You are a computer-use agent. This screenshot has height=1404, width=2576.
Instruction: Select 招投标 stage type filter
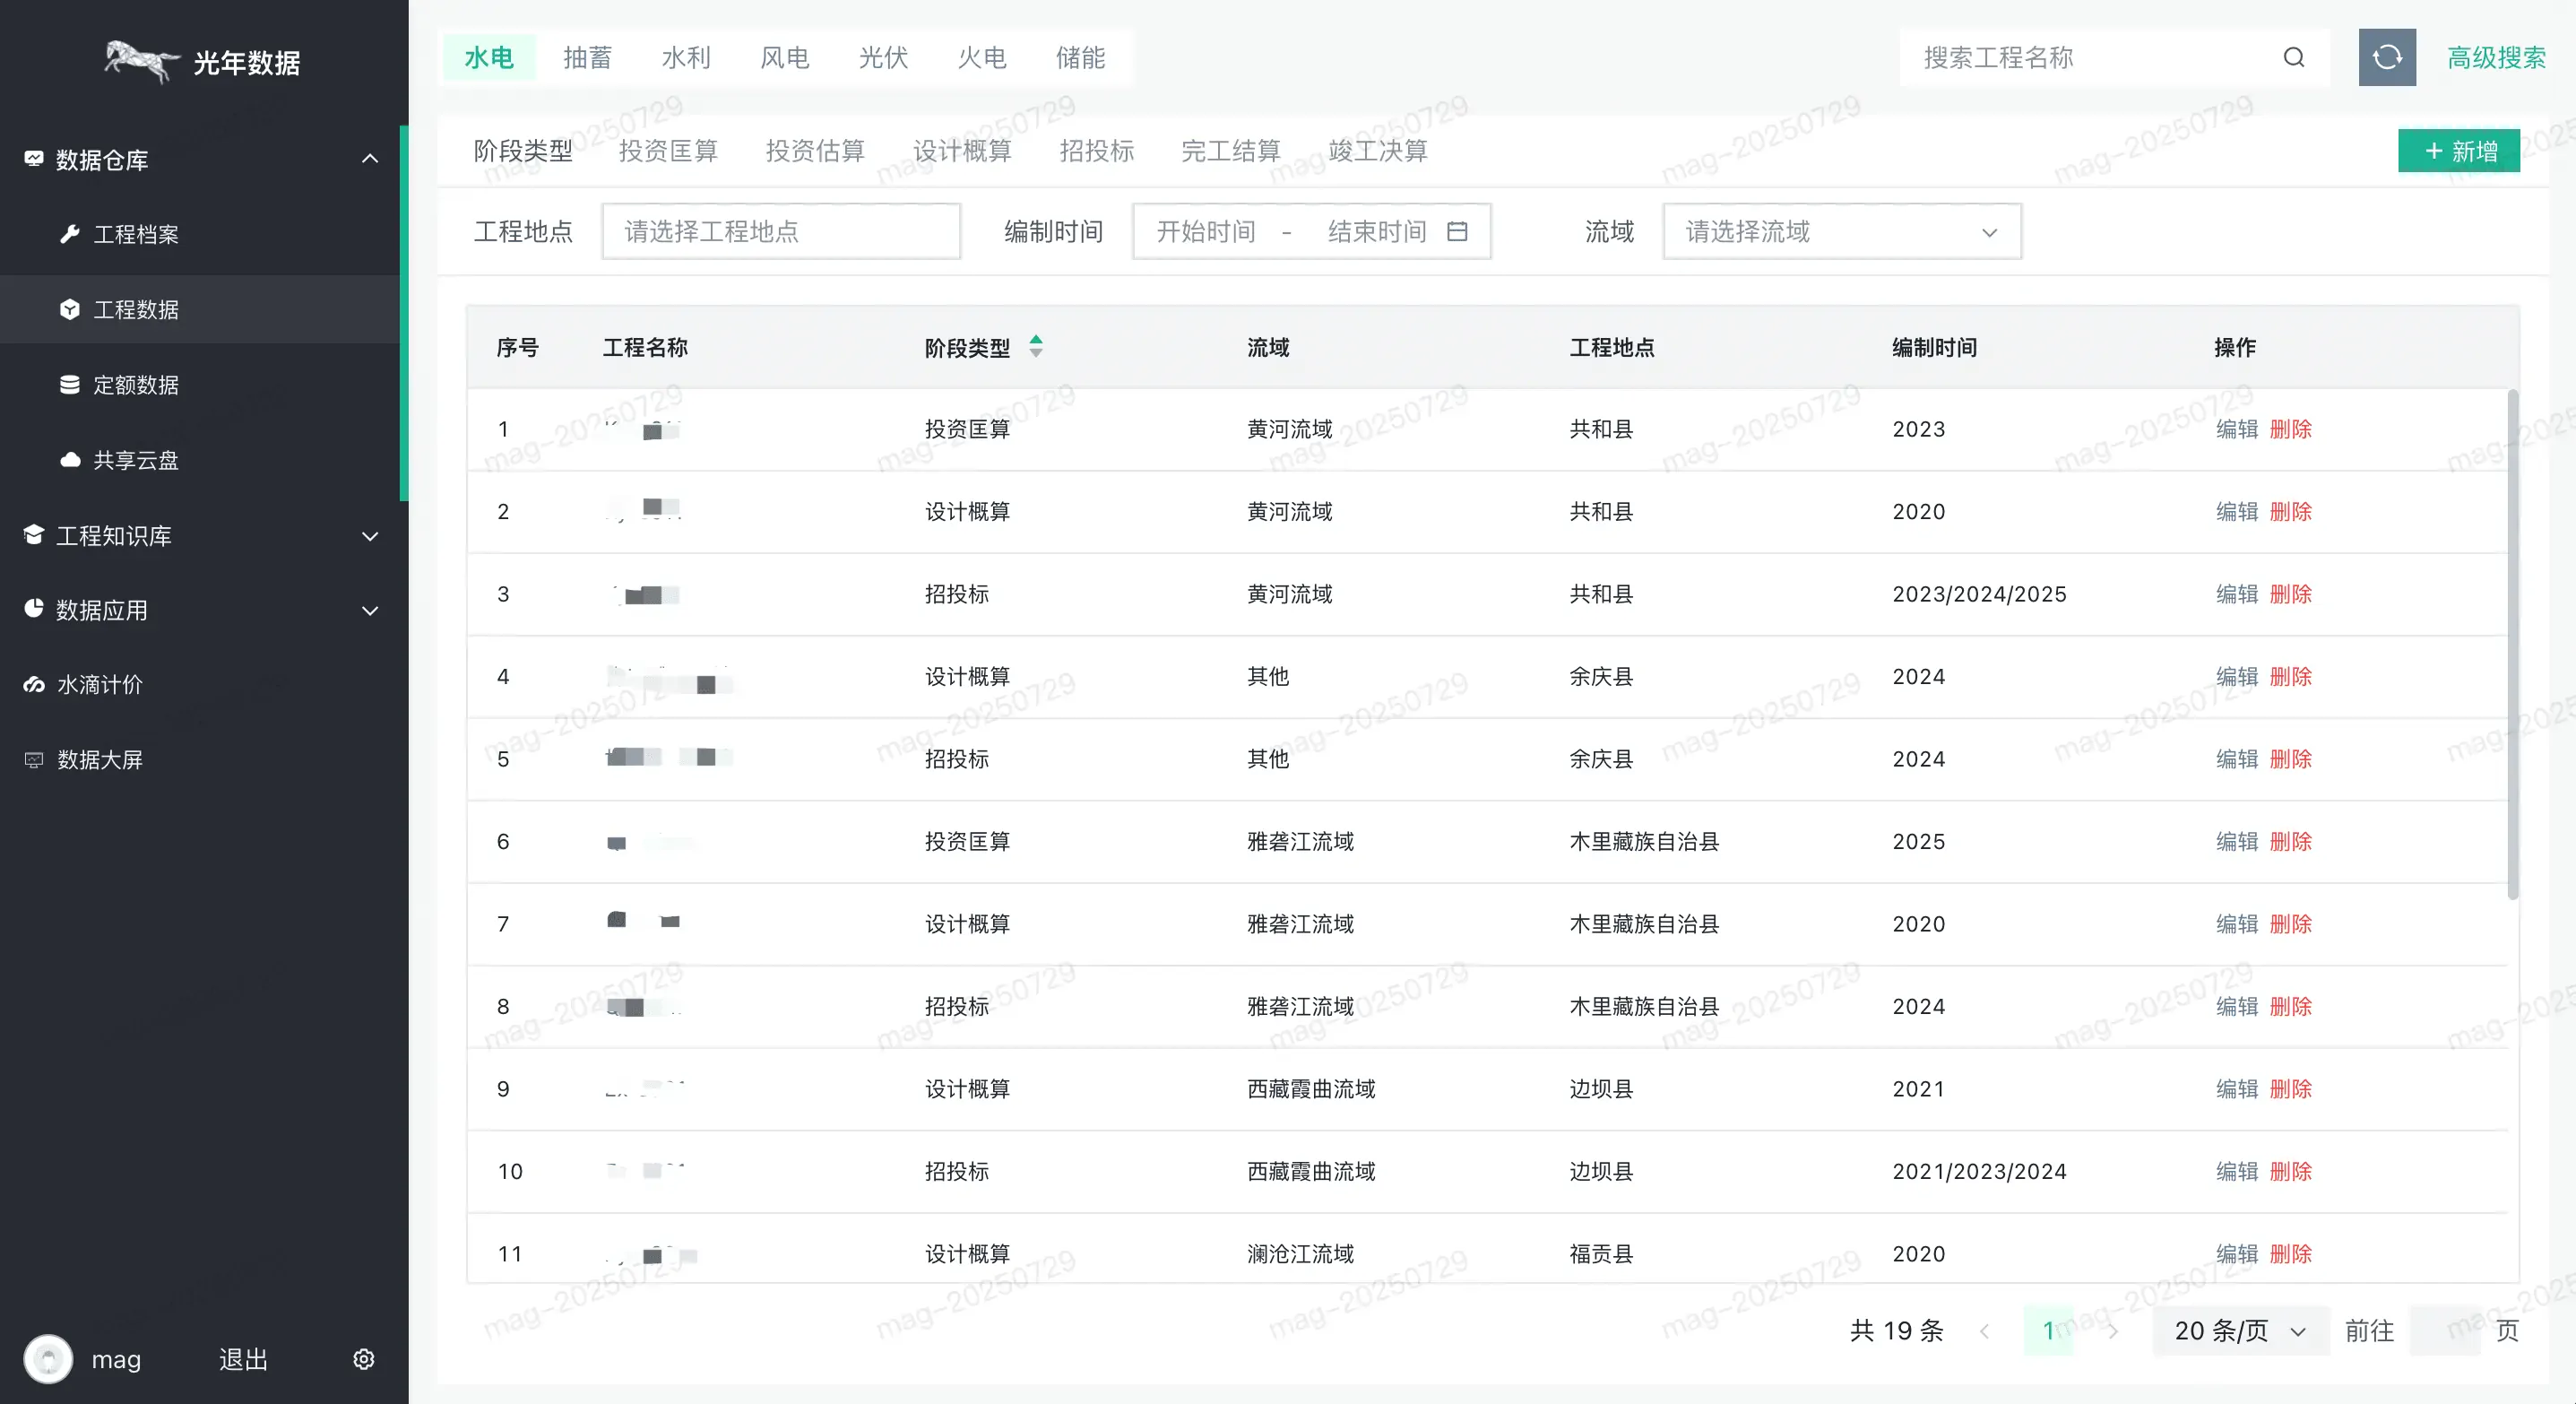1096,151
